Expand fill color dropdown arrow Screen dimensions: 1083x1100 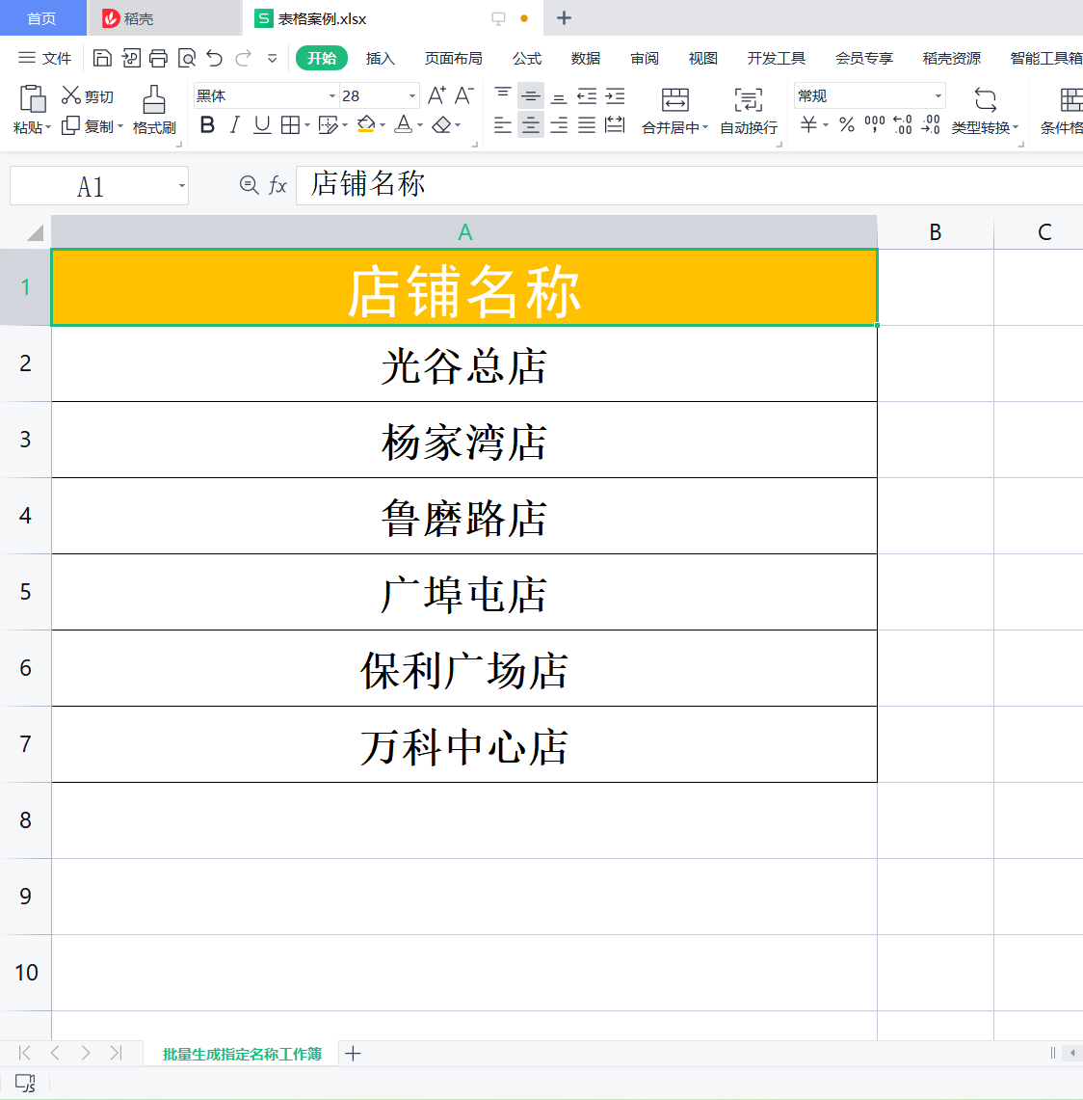click(x=383, y=125)
